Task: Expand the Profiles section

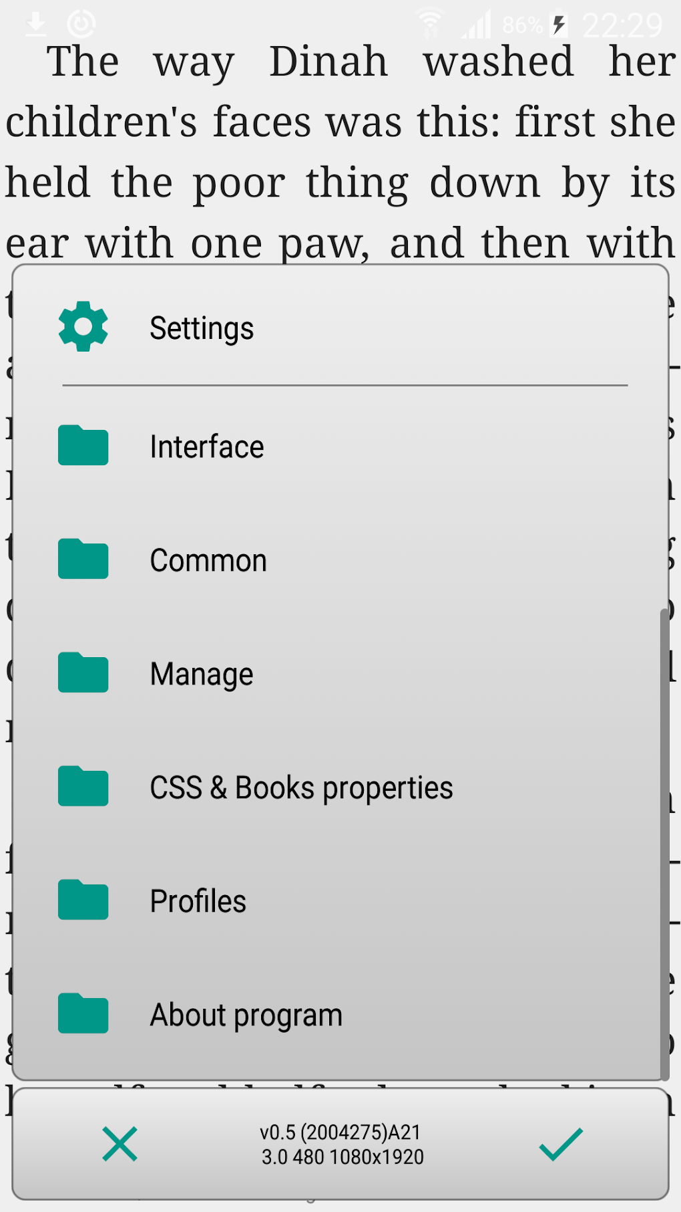Action: click(x=336, y=901)
